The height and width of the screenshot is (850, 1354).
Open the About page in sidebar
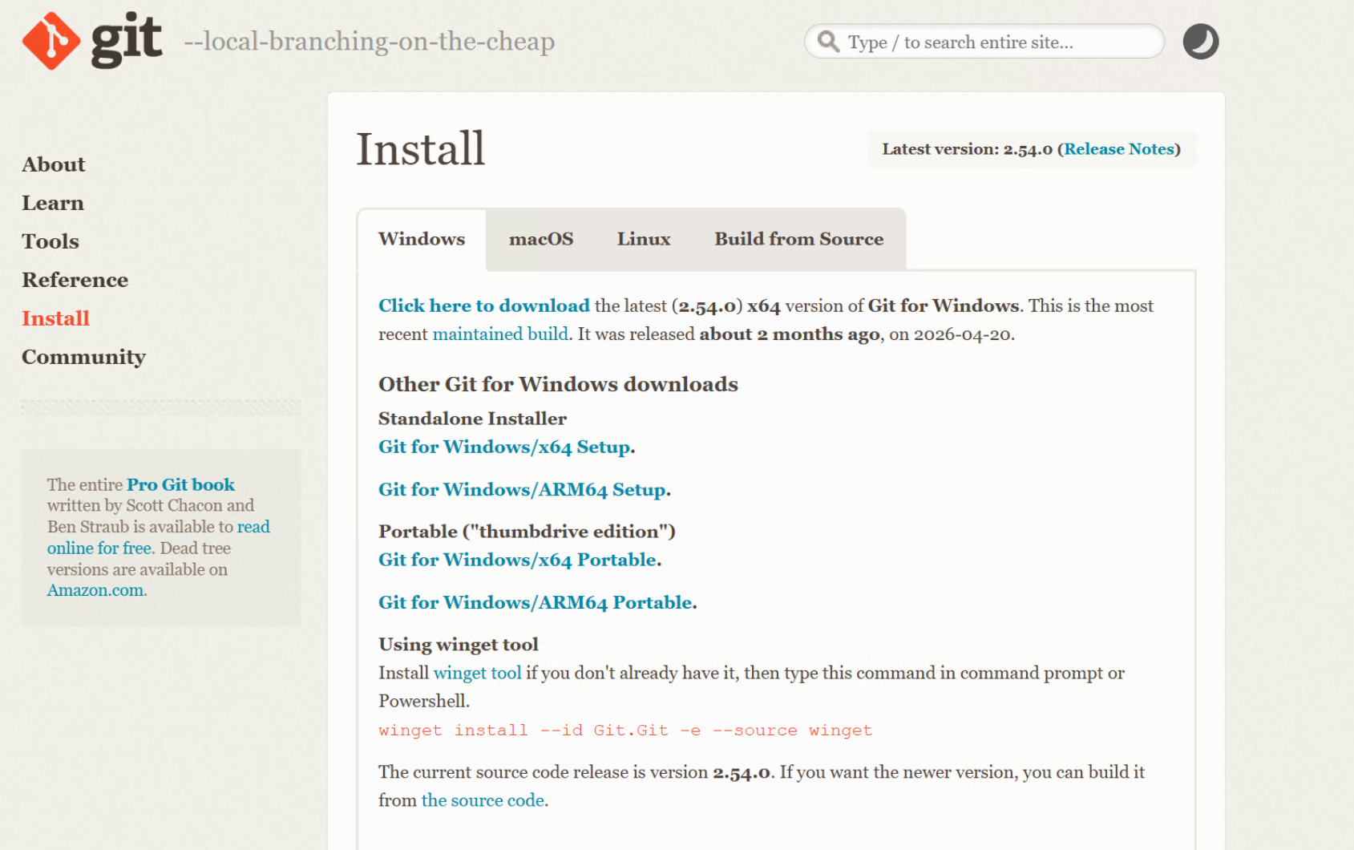(53, 164)
